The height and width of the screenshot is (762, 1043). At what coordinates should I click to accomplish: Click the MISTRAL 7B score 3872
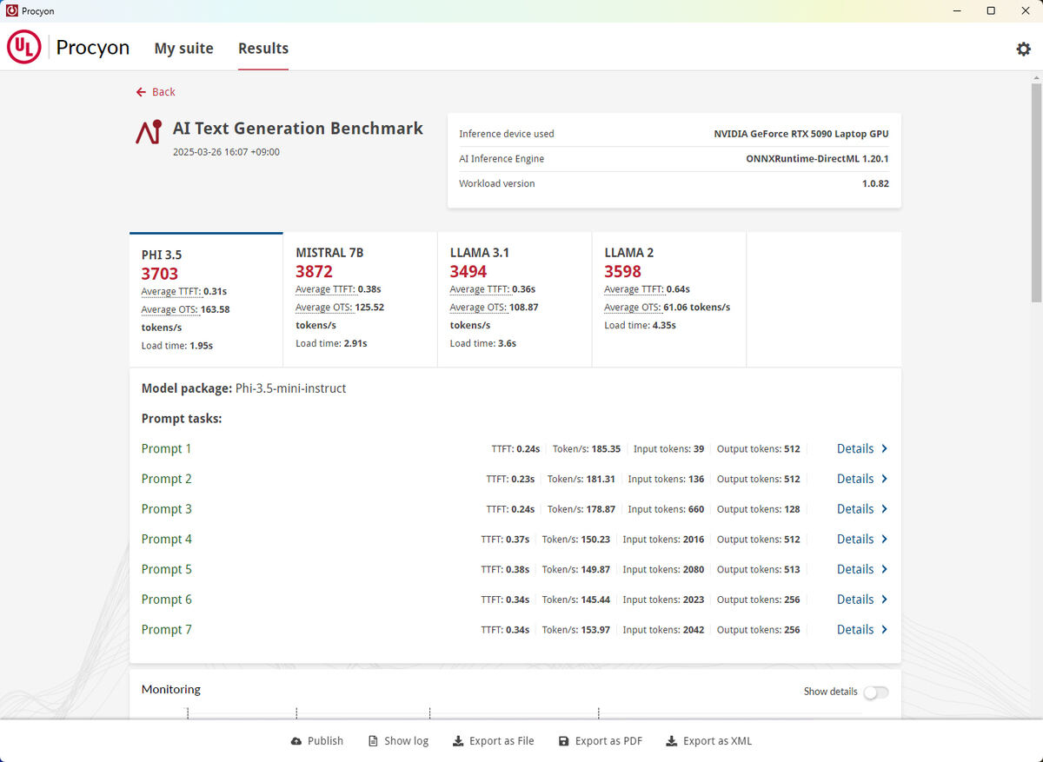tap(315, 271)
